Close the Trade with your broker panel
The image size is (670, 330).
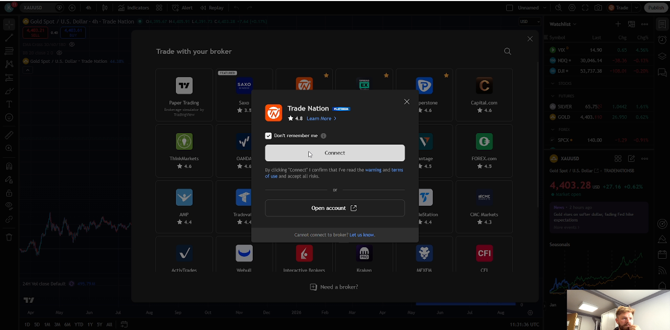click(x=530, y=39)
